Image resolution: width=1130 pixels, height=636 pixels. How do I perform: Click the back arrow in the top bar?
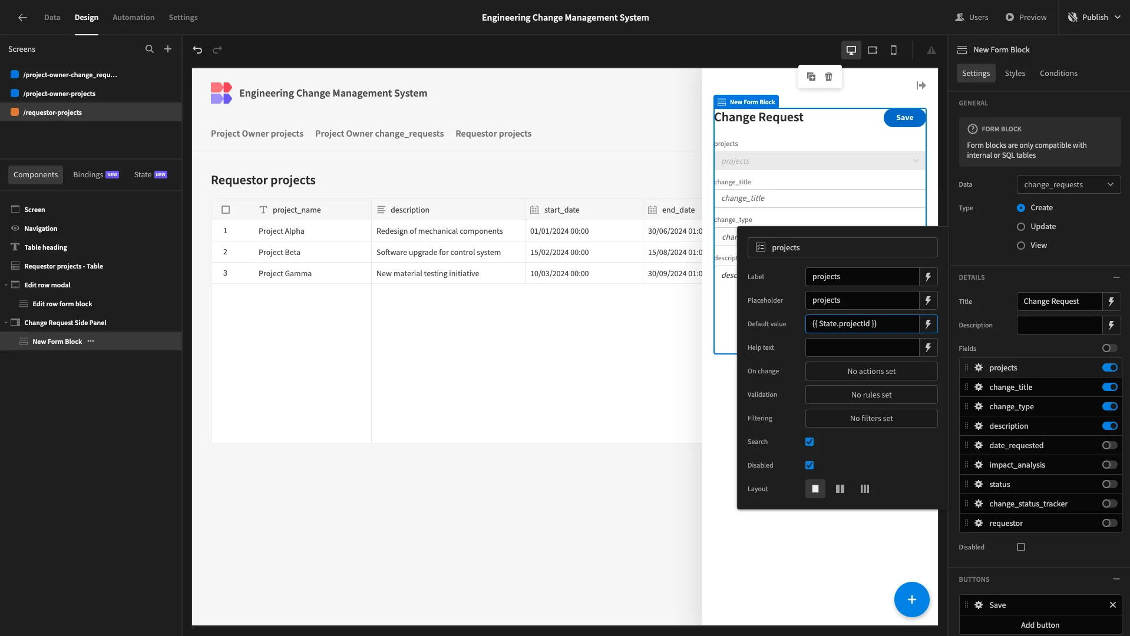coord(22,18)
